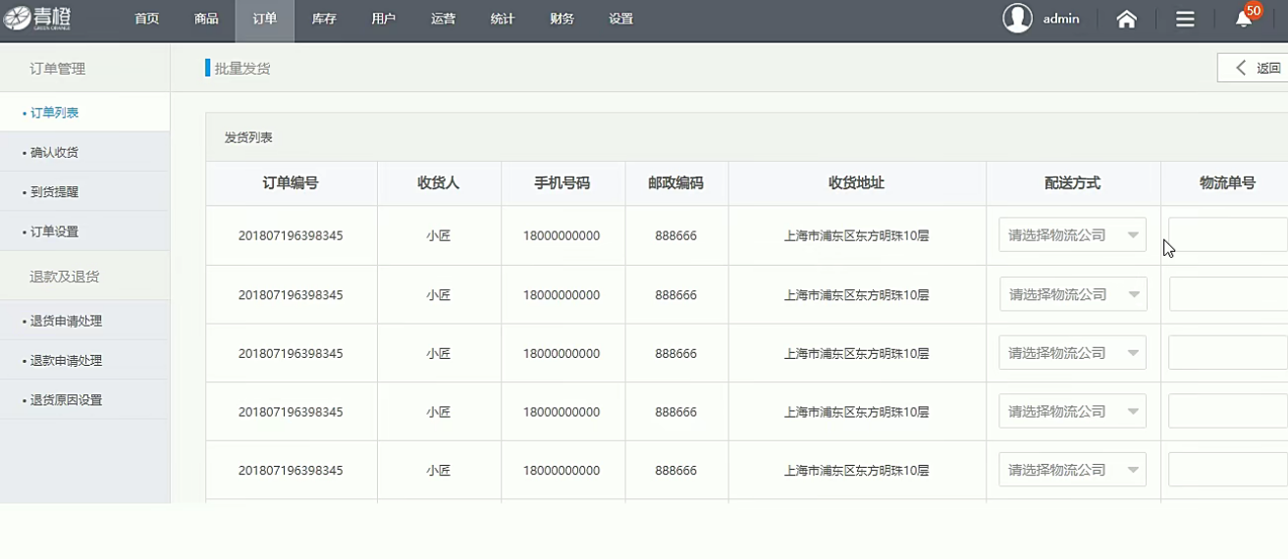Open the 运营 top menu item
Image resolution: width=1288 pixels, height=559 pixels.
pyautogui.click(x=443, y=20)
